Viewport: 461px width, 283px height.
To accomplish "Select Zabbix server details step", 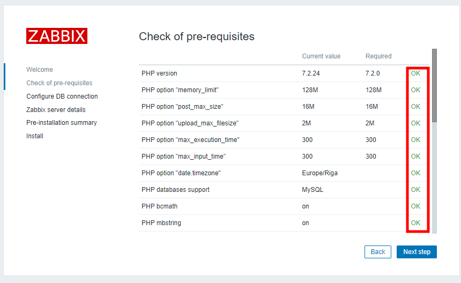I will tap(56, 110).
